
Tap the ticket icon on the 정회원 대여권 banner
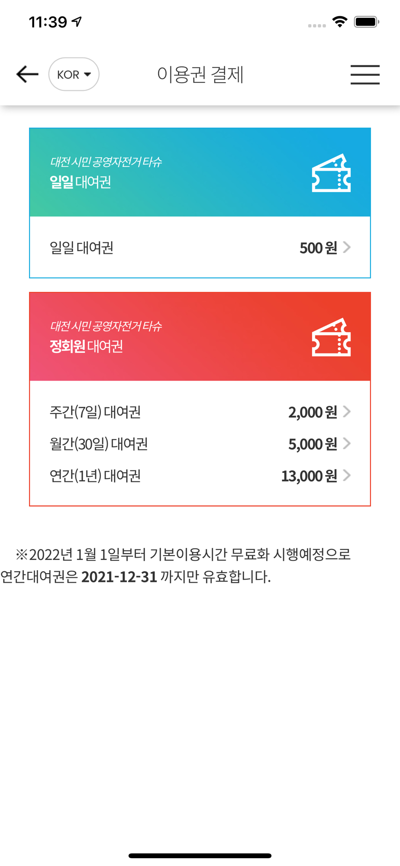coord(331,337)
